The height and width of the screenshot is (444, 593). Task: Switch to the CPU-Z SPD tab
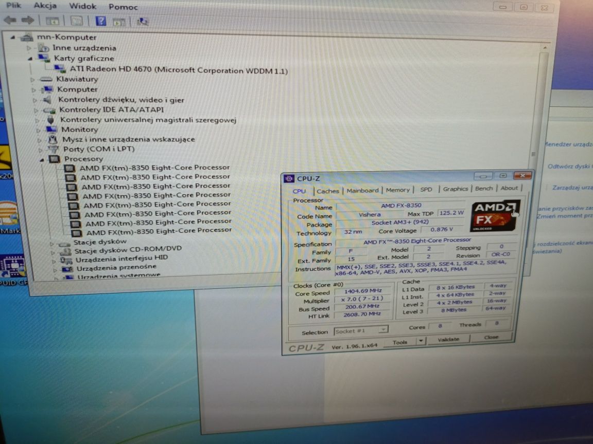(426, 189)
